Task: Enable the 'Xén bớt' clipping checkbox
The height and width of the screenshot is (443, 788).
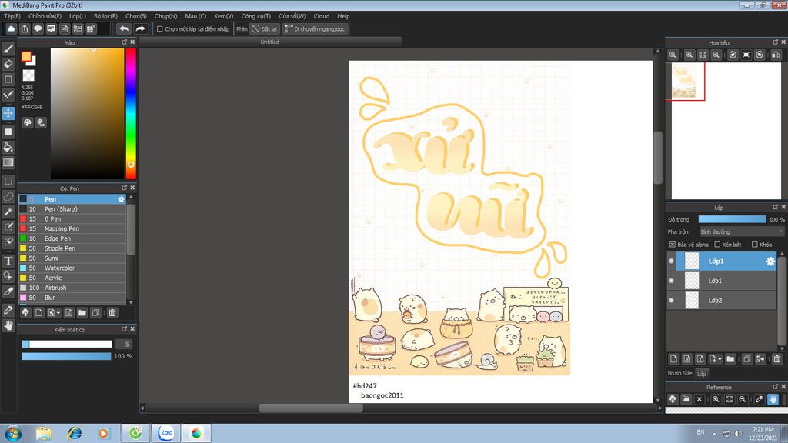Action: tap(717, 245)
